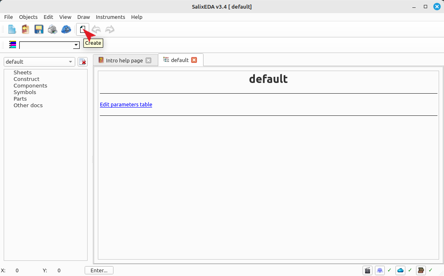The height and width of the screenshot is (276, 444).
Task: Minimize the SalixEDA window
Action: tap(414, 7)
